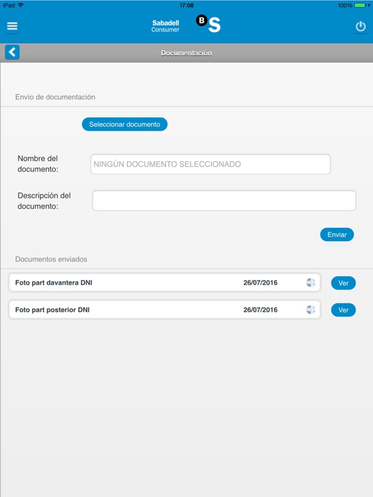This screenshot has height=497, width=373.
Task: Focus the Descripción del documento field
Action: (224, 201)
